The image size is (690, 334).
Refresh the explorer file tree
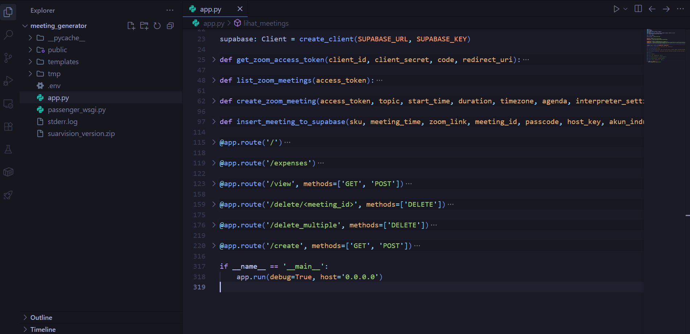(x=157, y=26)
